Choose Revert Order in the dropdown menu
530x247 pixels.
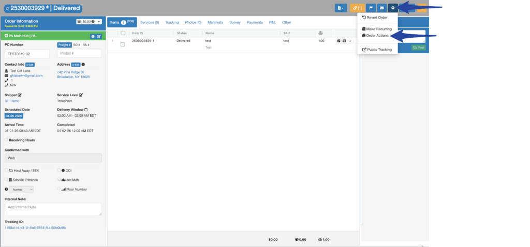point(376,18)
